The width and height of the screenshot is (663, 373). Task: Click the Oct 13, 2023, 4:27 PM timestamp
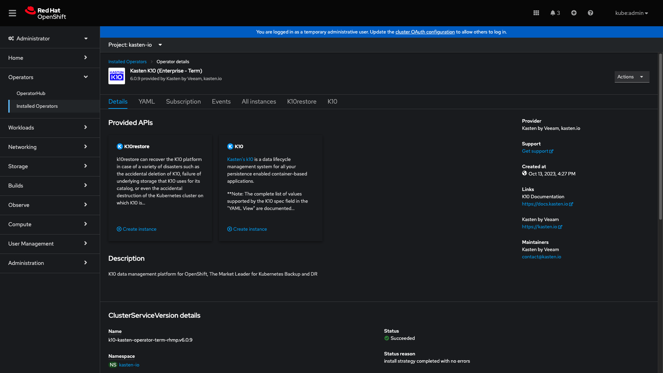click(x=552, y=174)
